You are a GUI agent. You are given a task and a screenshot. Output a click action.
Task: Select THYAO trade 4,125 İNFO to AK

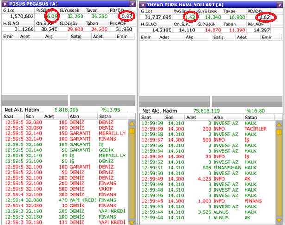[x=208, y=179]
